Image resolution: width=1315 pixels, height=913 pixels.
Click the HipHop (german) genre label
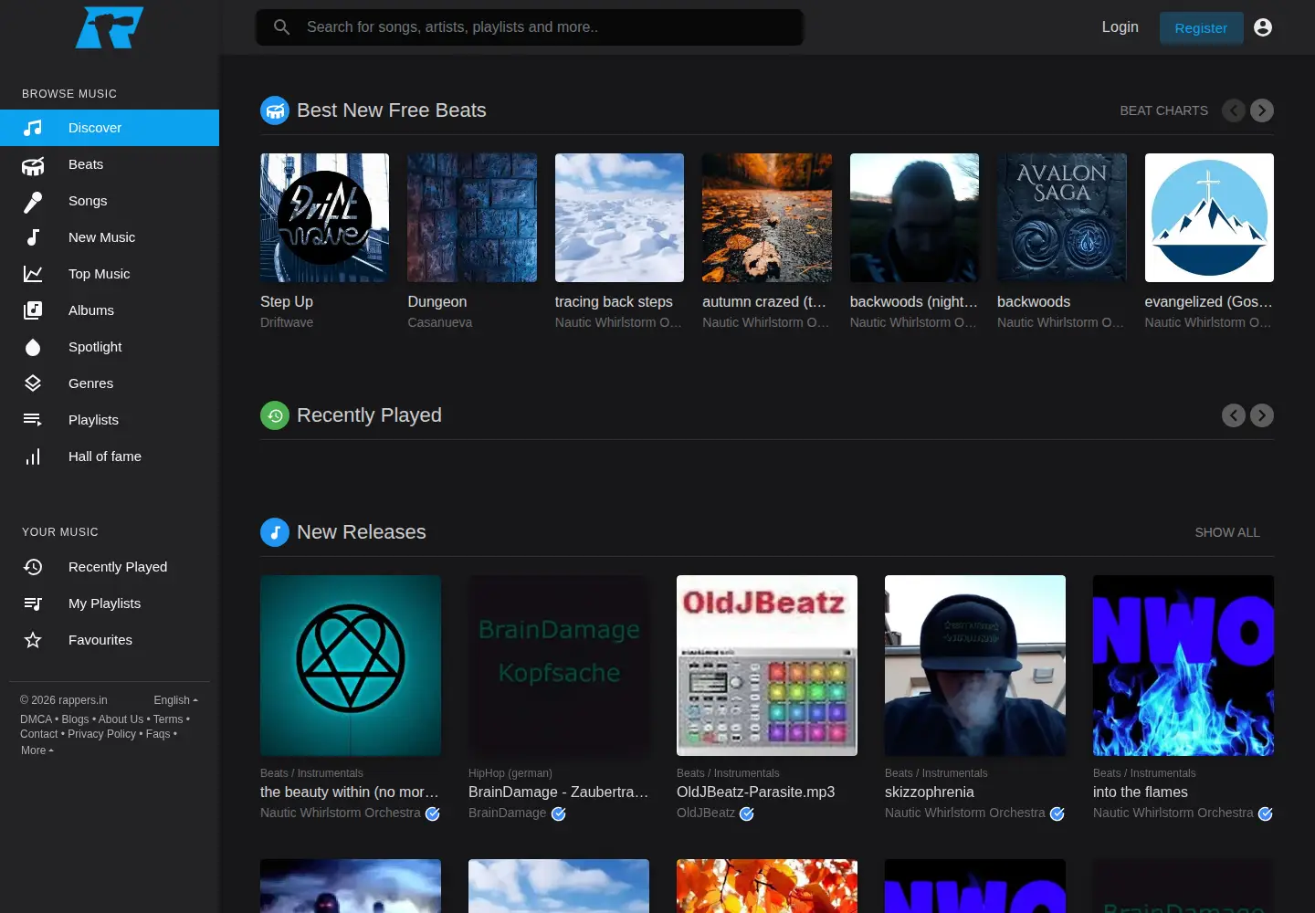510,773
